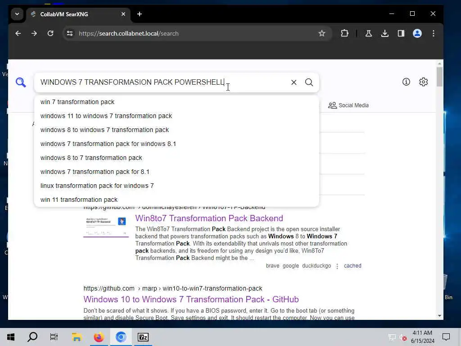Click the scrollbar down arrow
Viewport: 461px width, 346px height.
tap(439, 316)
